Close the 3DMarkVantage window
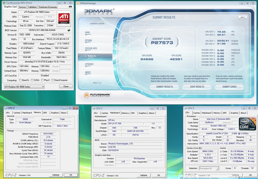This screenshot has width=258, height=179. coord(253,3)
